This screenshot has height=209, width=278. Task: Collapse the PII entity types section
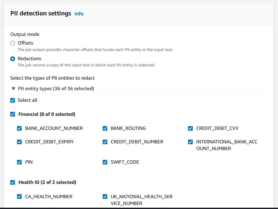point(13,88)
